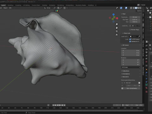Toggle viewport gizmos visibility
The image size is (152, 114).
coord(121,8)
